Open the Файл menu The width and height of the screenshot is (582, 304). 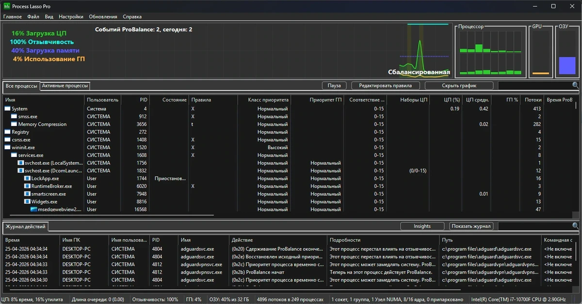(x=33, y=16)
